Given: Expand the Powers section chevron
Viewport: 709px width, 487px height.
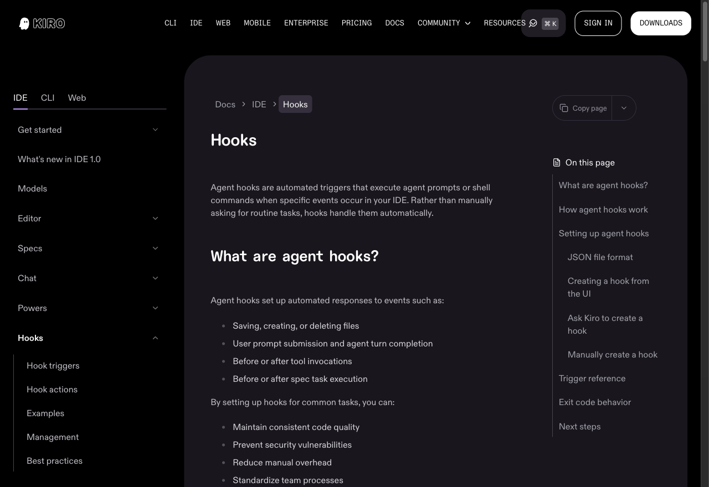Looking at the screenshot, I should [x=155, y=308].
